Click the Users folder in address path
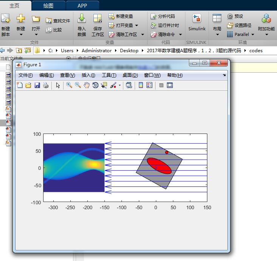277x261 pixels. tap(67, 51)
